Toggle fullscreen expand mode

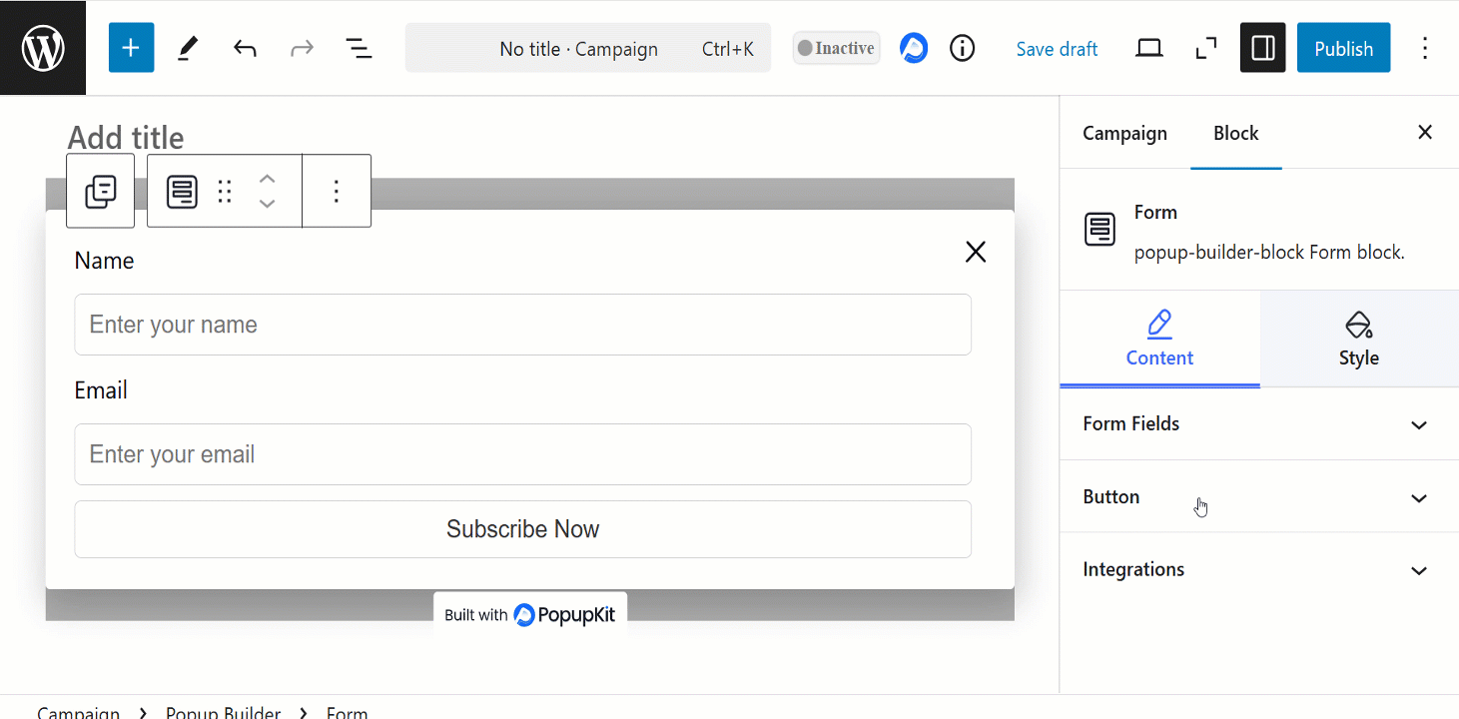click(x=1206, y=48)
